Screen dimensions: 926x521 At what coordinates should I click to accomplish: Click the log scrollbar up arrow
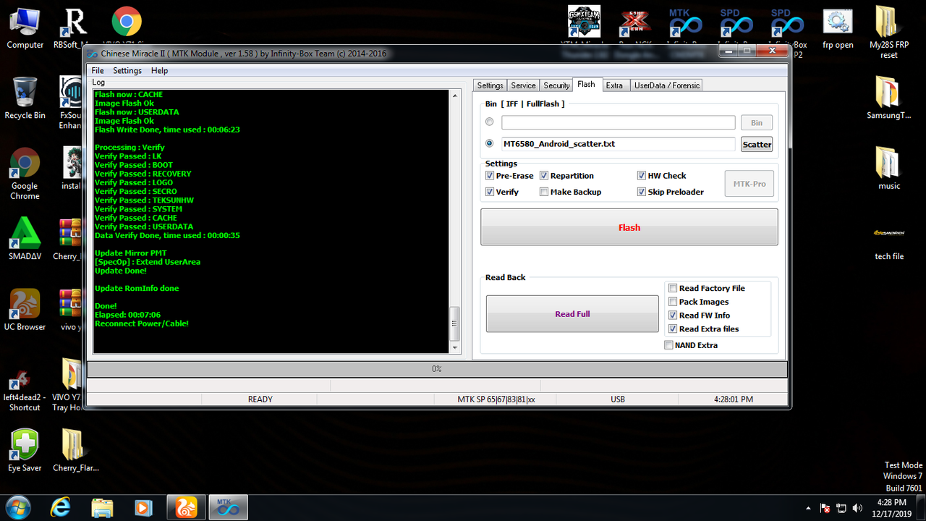pyautogui.click(x=454, y=95)
